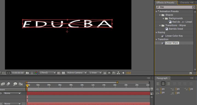
Task: Open the Graph Editor icon
Action: pos(21,84)
